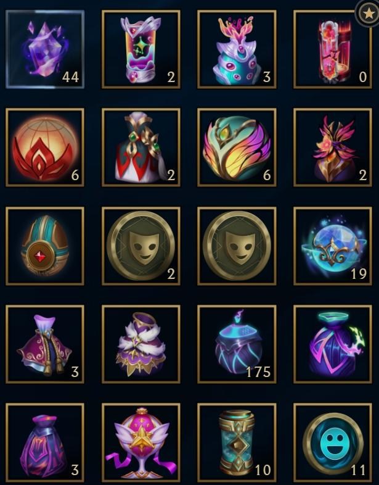This screenshot has height=485, width=379.
Task: Select the red and white jeweled bag
Action: tap(141, 147)
